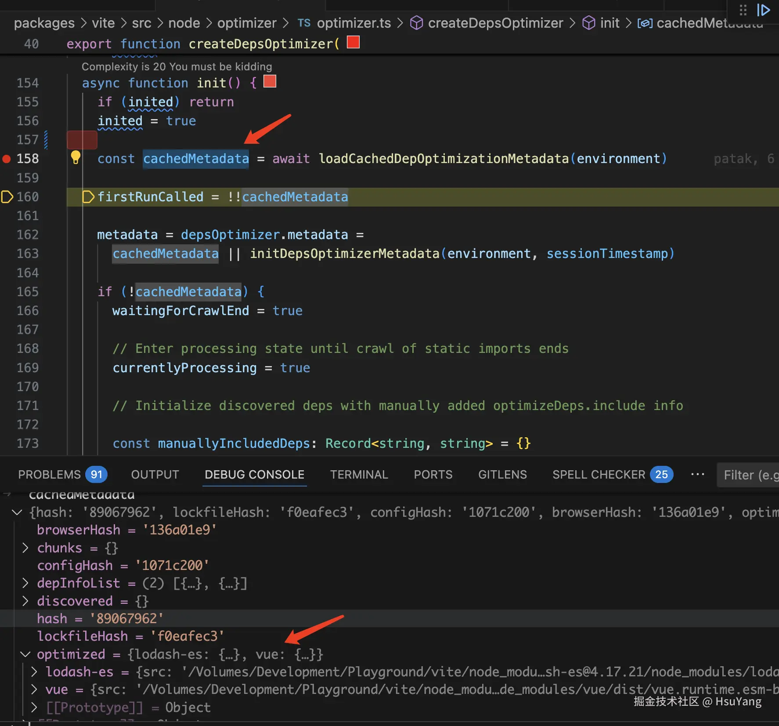
Task: Open the packages breadcrumb
Action: pyautogui.click(x=44, y=23)
